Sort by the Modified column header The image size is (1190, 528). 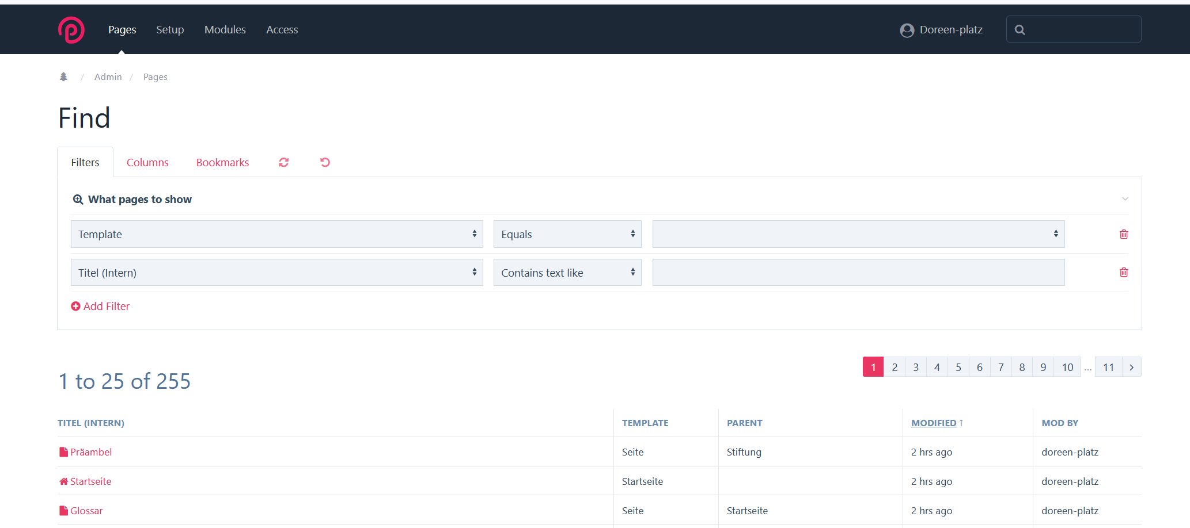pos(933,423)
